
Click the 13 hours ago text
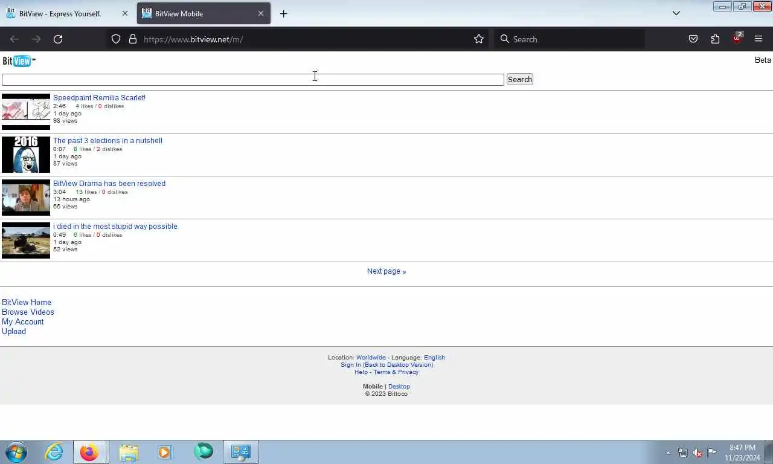click(x=71, y=199)
